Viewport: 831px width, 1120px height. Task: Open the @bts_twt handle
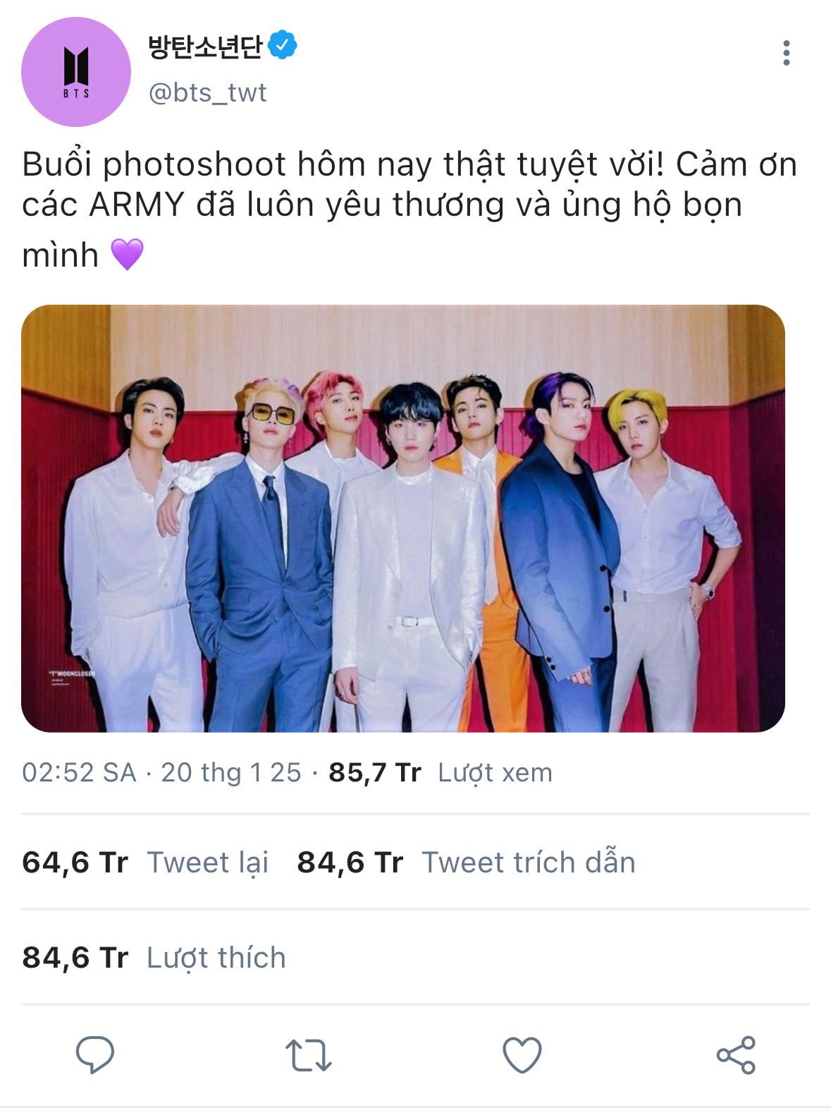207,92
